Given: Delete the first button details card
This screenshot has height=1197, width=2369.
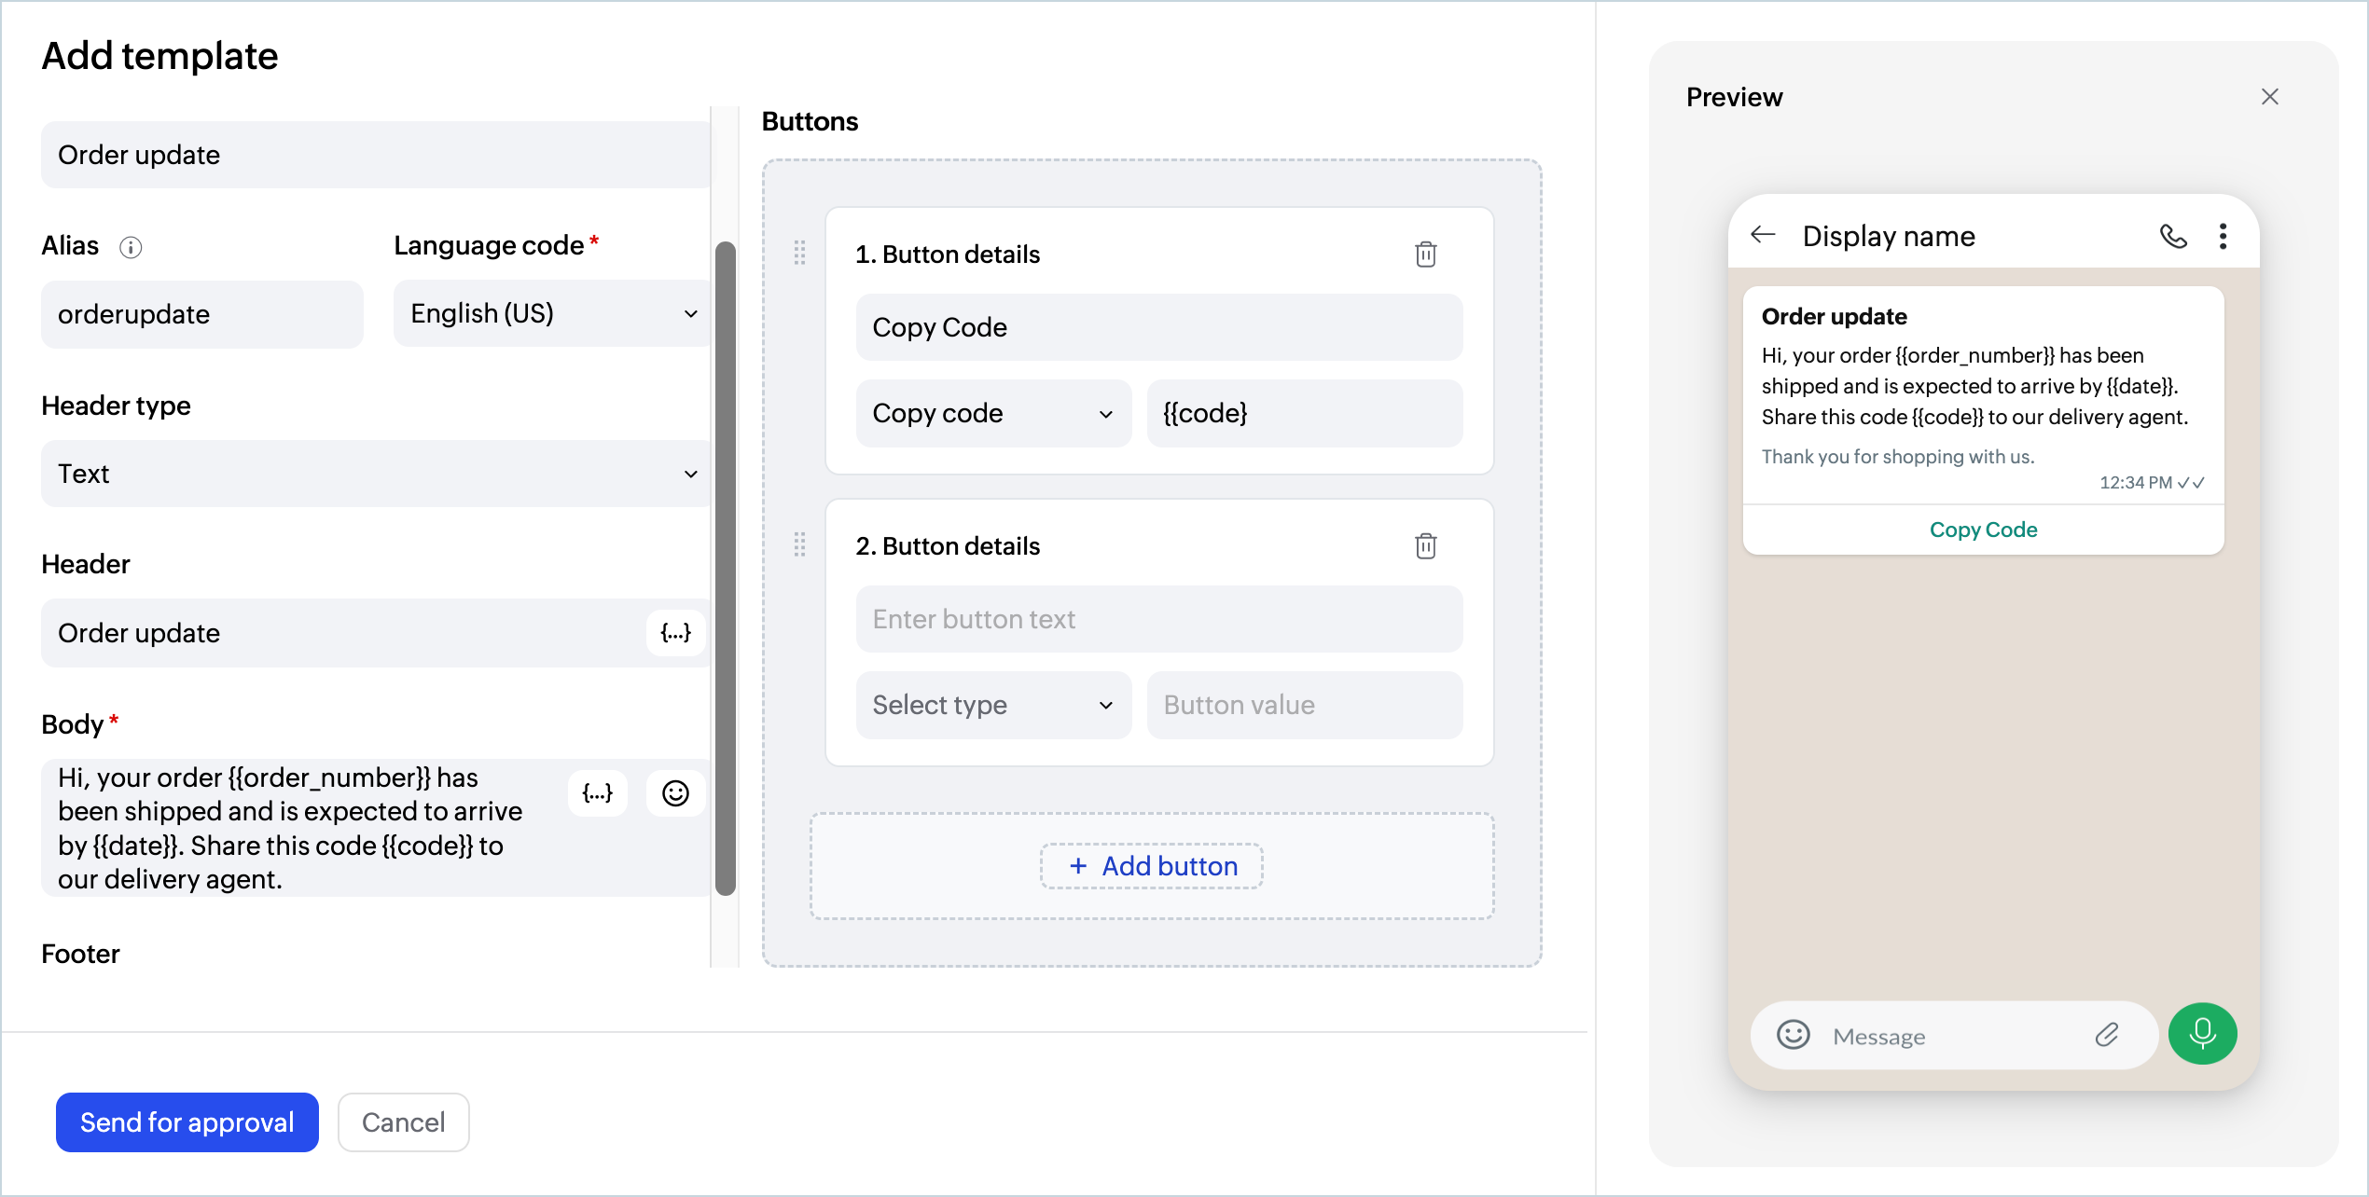Looking at the screenshot, I should 1425,254.
